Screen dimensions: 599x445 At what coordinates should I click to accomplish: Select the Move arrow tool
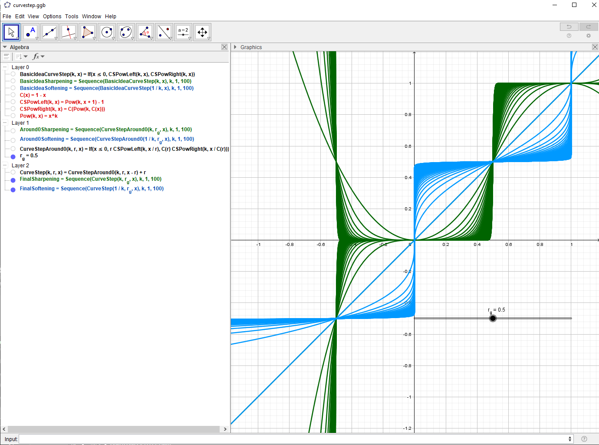[11, 32]
